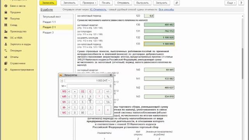Open the Все способы link
This screenshot has width=249, height=140.
(166, 10)
